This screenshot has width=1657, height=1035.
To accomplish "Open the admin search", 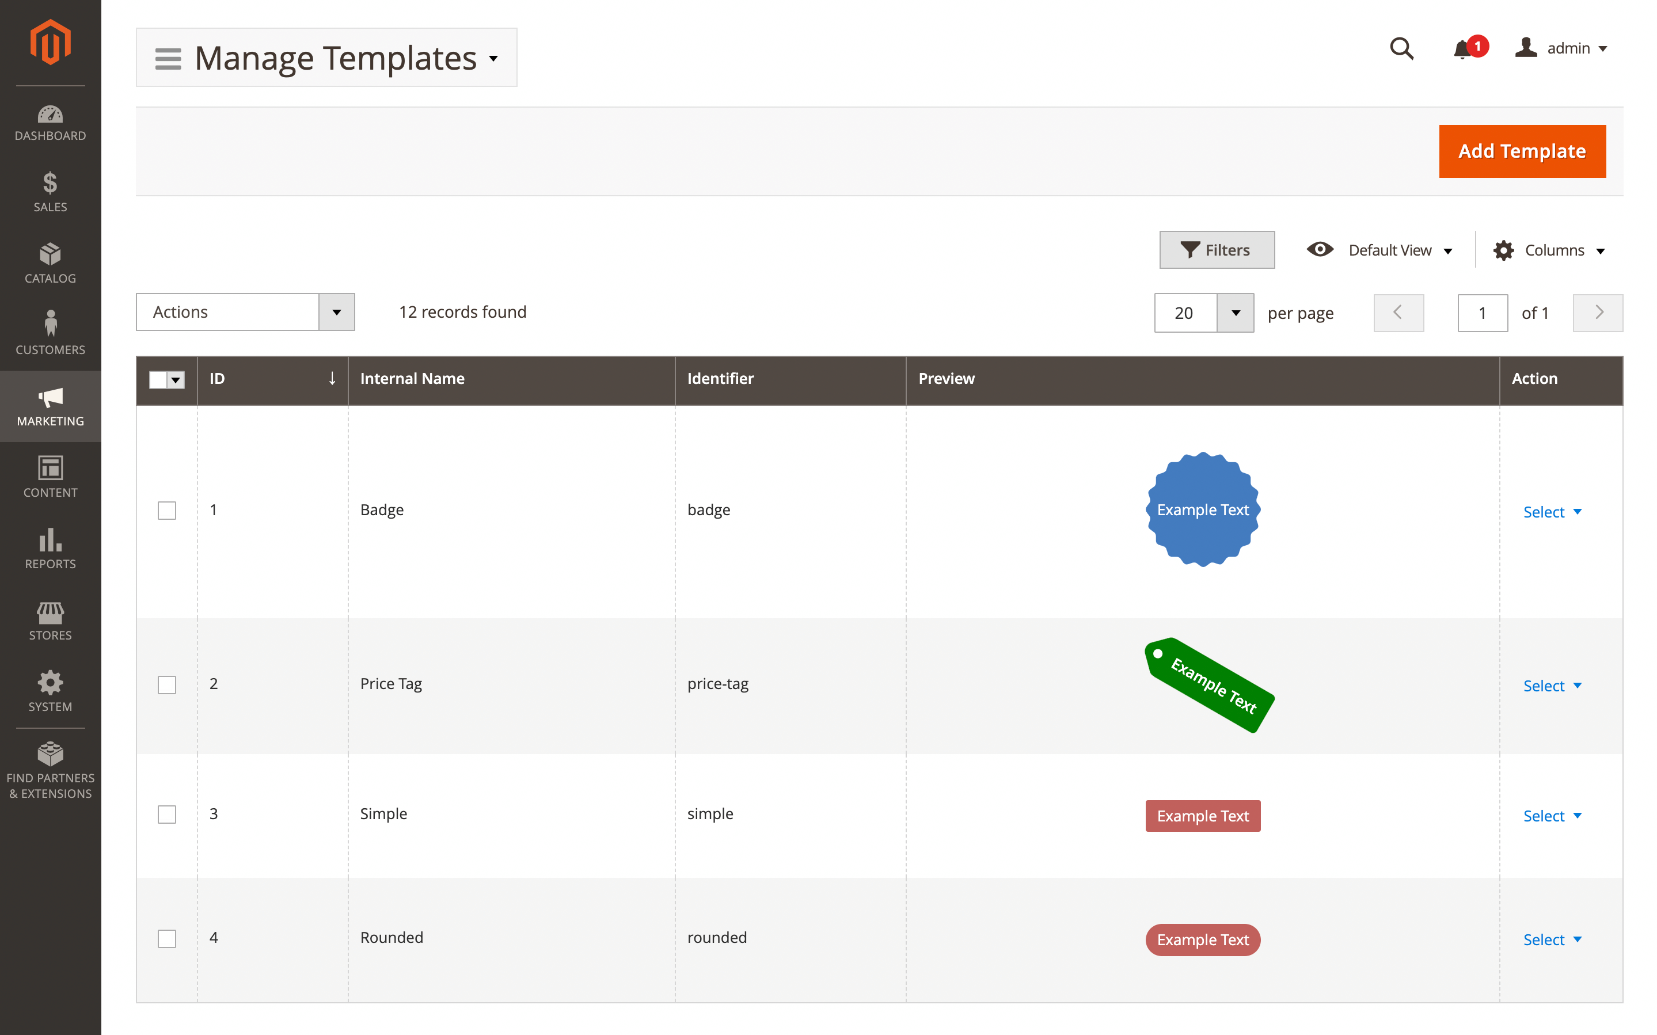I will (x=1402, y=48).
